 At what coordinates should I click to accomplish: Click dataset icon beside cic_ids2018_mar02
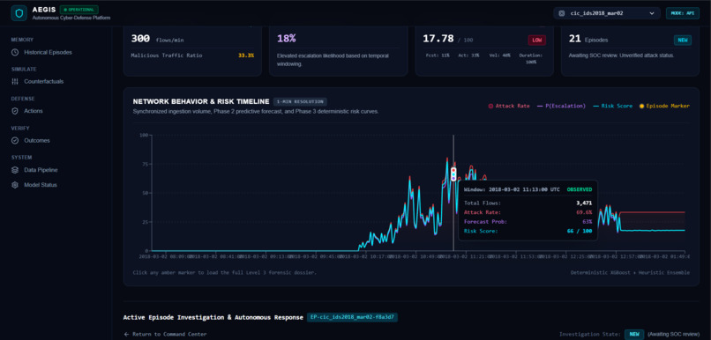(x=561, y=13)
